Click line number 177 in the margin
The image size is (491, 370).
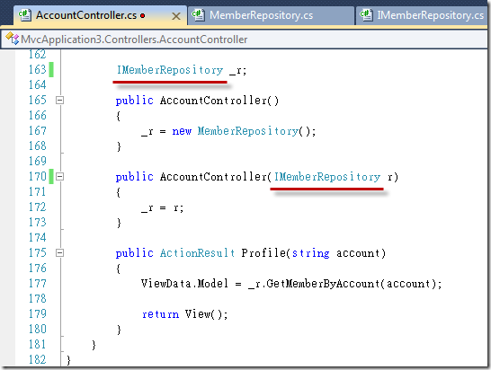tap(38, 284)
